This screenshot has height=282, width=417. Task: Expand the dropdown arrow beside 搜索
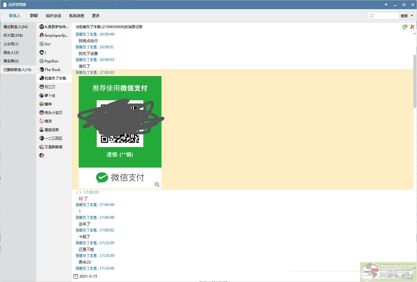[x=412, y=16]
